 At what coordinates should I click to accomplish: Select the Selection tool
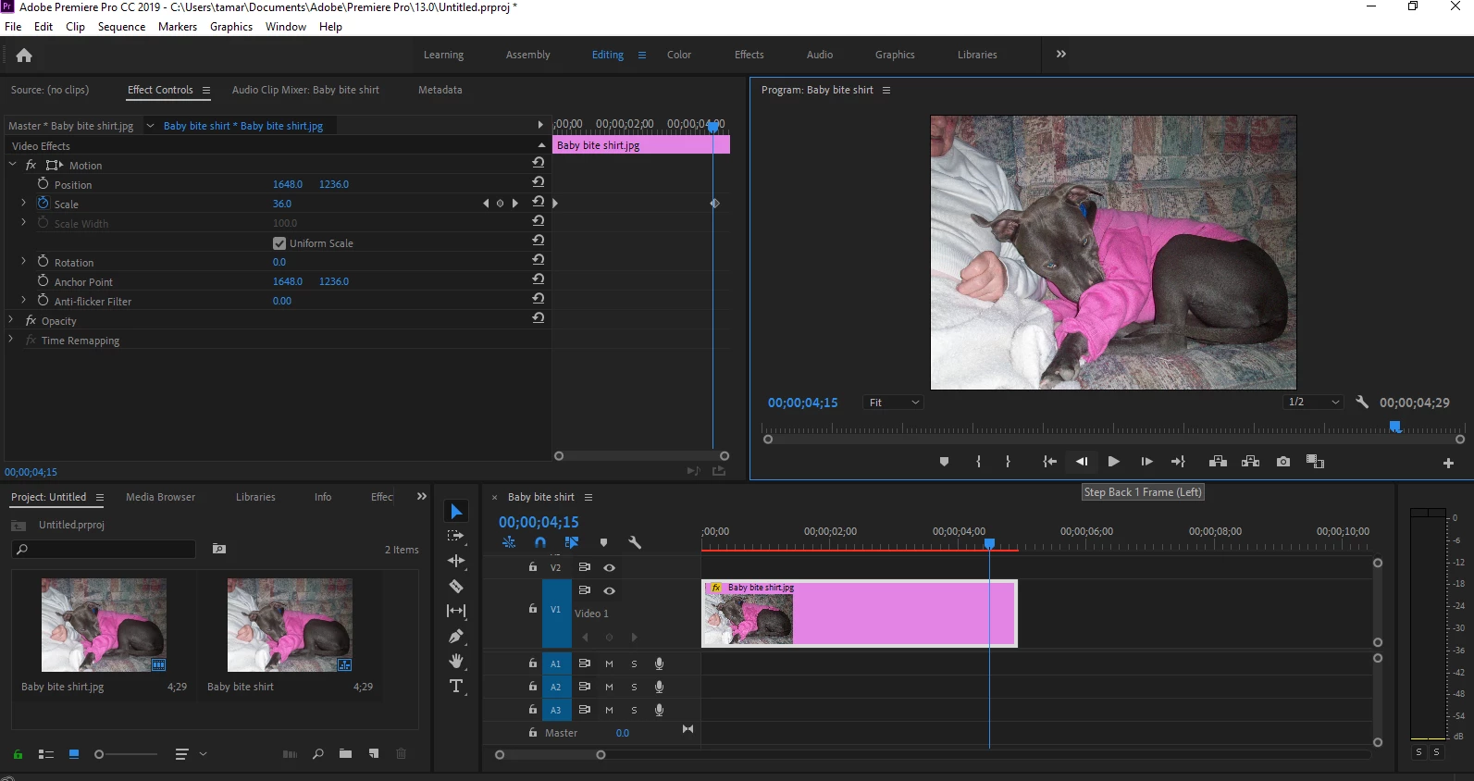coord(456,512)
